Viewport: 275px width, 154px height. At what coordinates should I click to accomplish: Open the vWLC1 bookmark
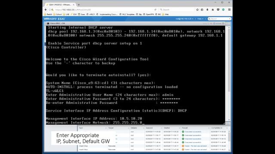click(x=91, y=14)
